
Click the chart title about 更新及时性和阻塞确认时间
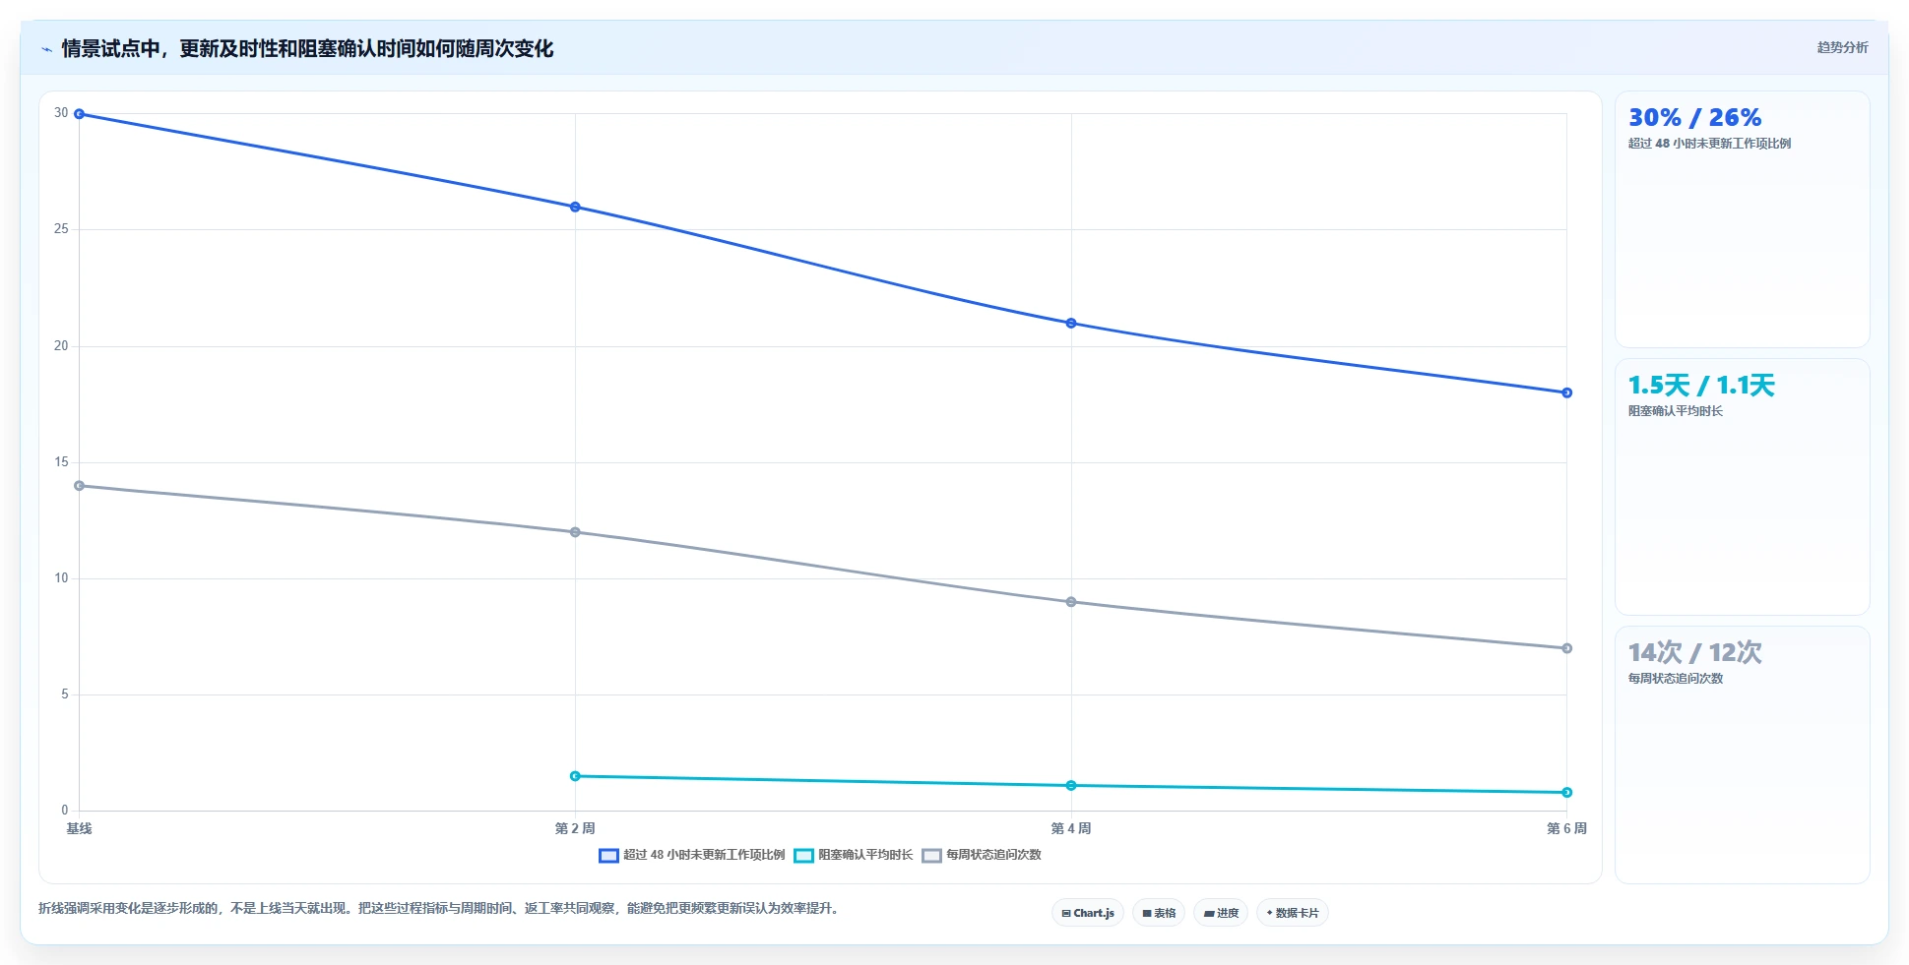307,48
